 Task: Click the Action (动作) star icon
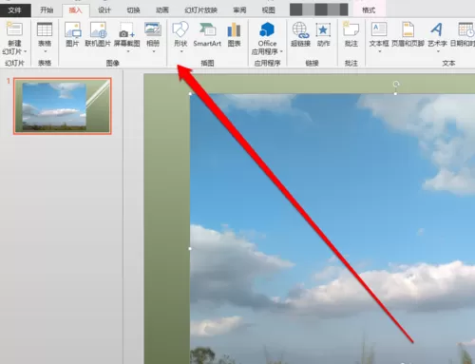pyautogui.click(x=323, y=29)
